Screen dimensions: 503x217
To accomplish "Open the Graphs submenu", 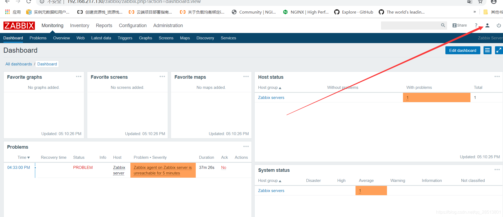I will tap(145, 38).
